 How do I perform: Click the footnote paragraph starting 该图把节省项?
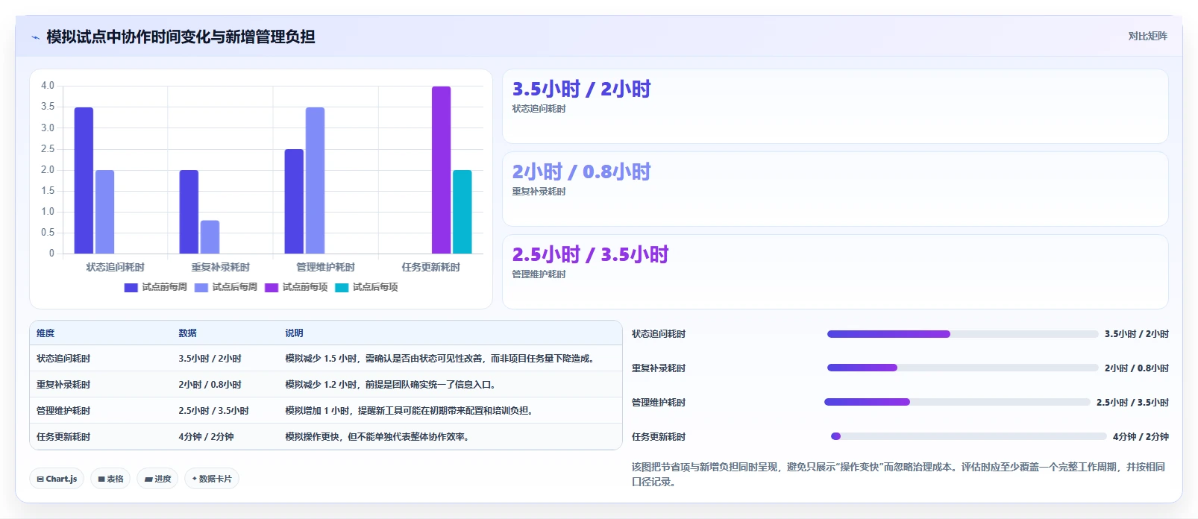899,474
